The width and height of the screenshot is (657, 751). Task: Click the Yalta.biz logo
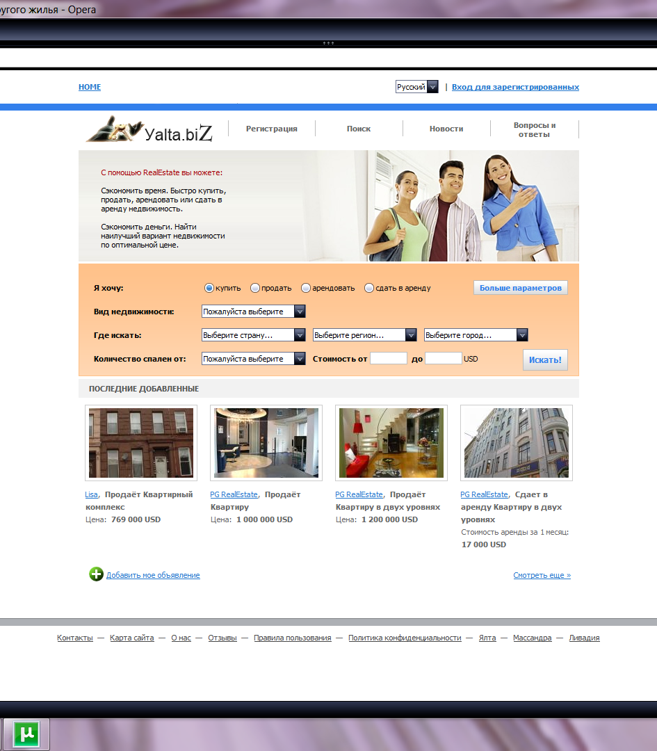click(149, 129)
